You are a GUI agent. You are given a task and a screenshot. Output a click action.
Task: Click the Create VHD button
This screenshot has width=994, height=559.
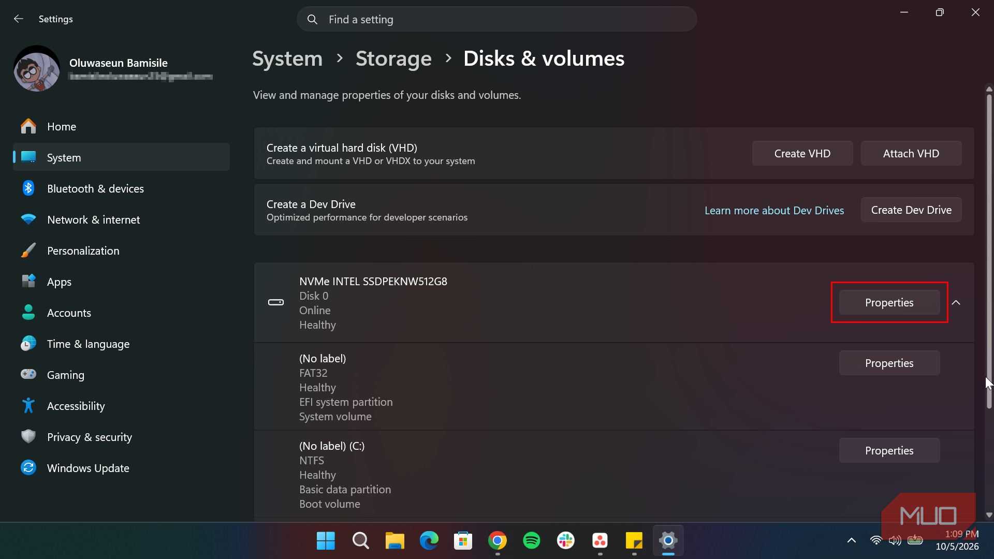(x=802, y=153)
